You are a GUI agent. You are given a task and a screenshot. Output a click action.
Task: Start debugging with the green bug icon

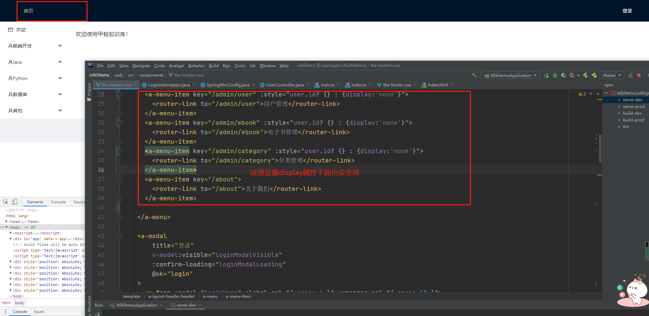555,75
